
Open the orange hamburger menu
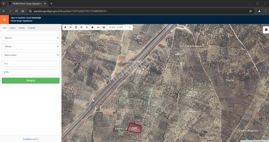pyautogui.click(x=4, y=20)
